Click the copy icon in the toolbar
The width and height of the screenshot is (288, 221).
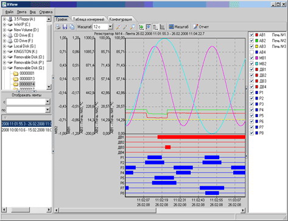point(72,27)
